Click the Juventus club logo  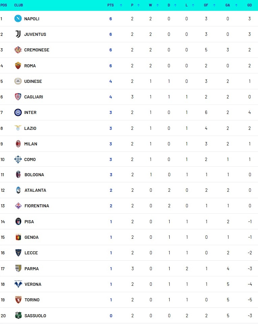(x=18, y=34)
